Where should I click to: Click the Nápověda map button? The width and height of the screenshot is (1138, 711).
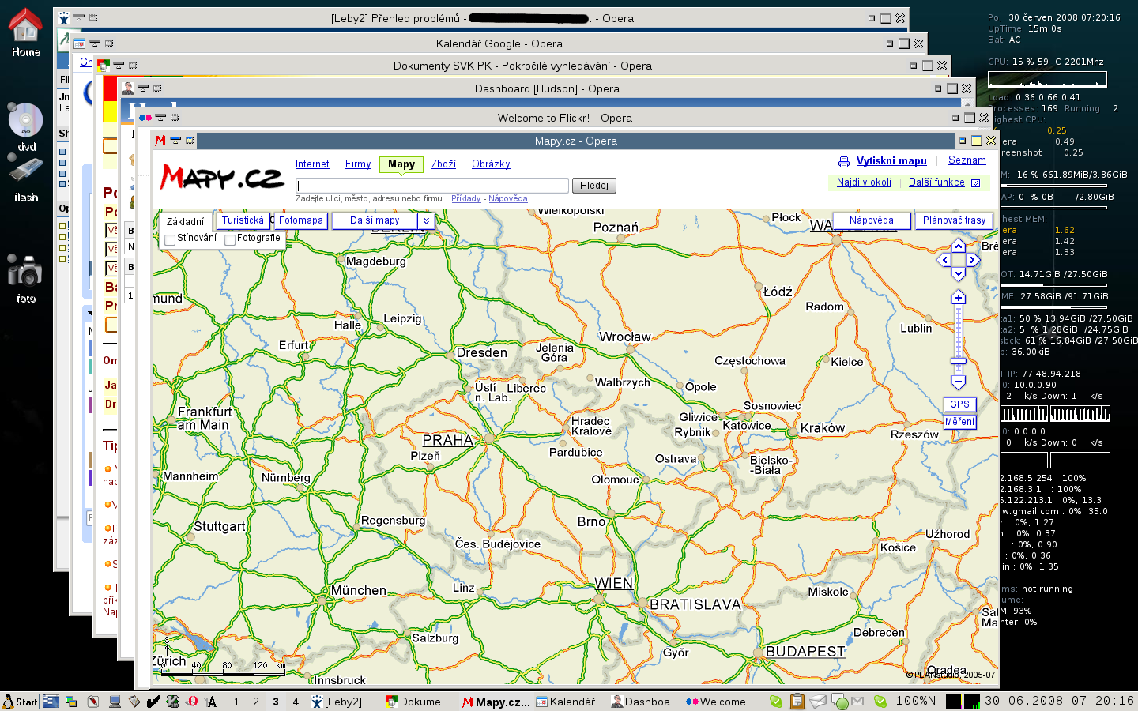coord(872,220)
